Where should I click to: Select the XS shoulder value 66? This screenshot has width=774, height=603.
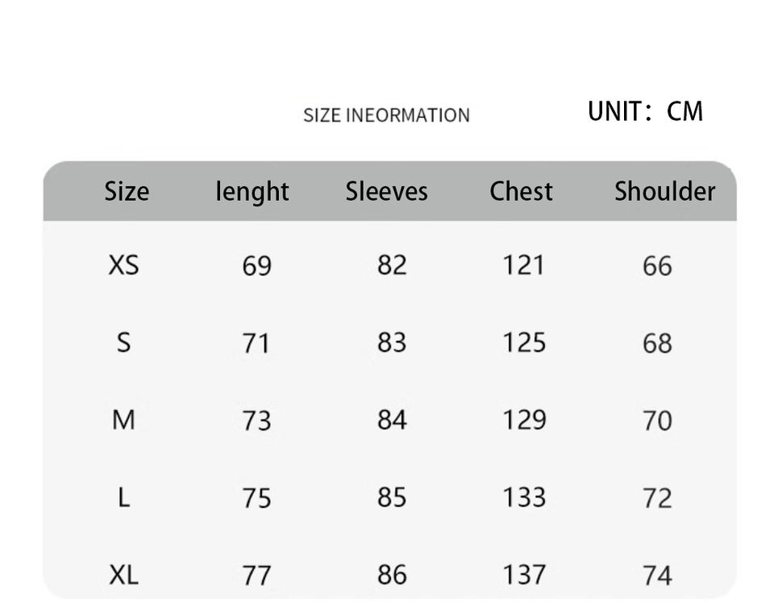[657, 266]
